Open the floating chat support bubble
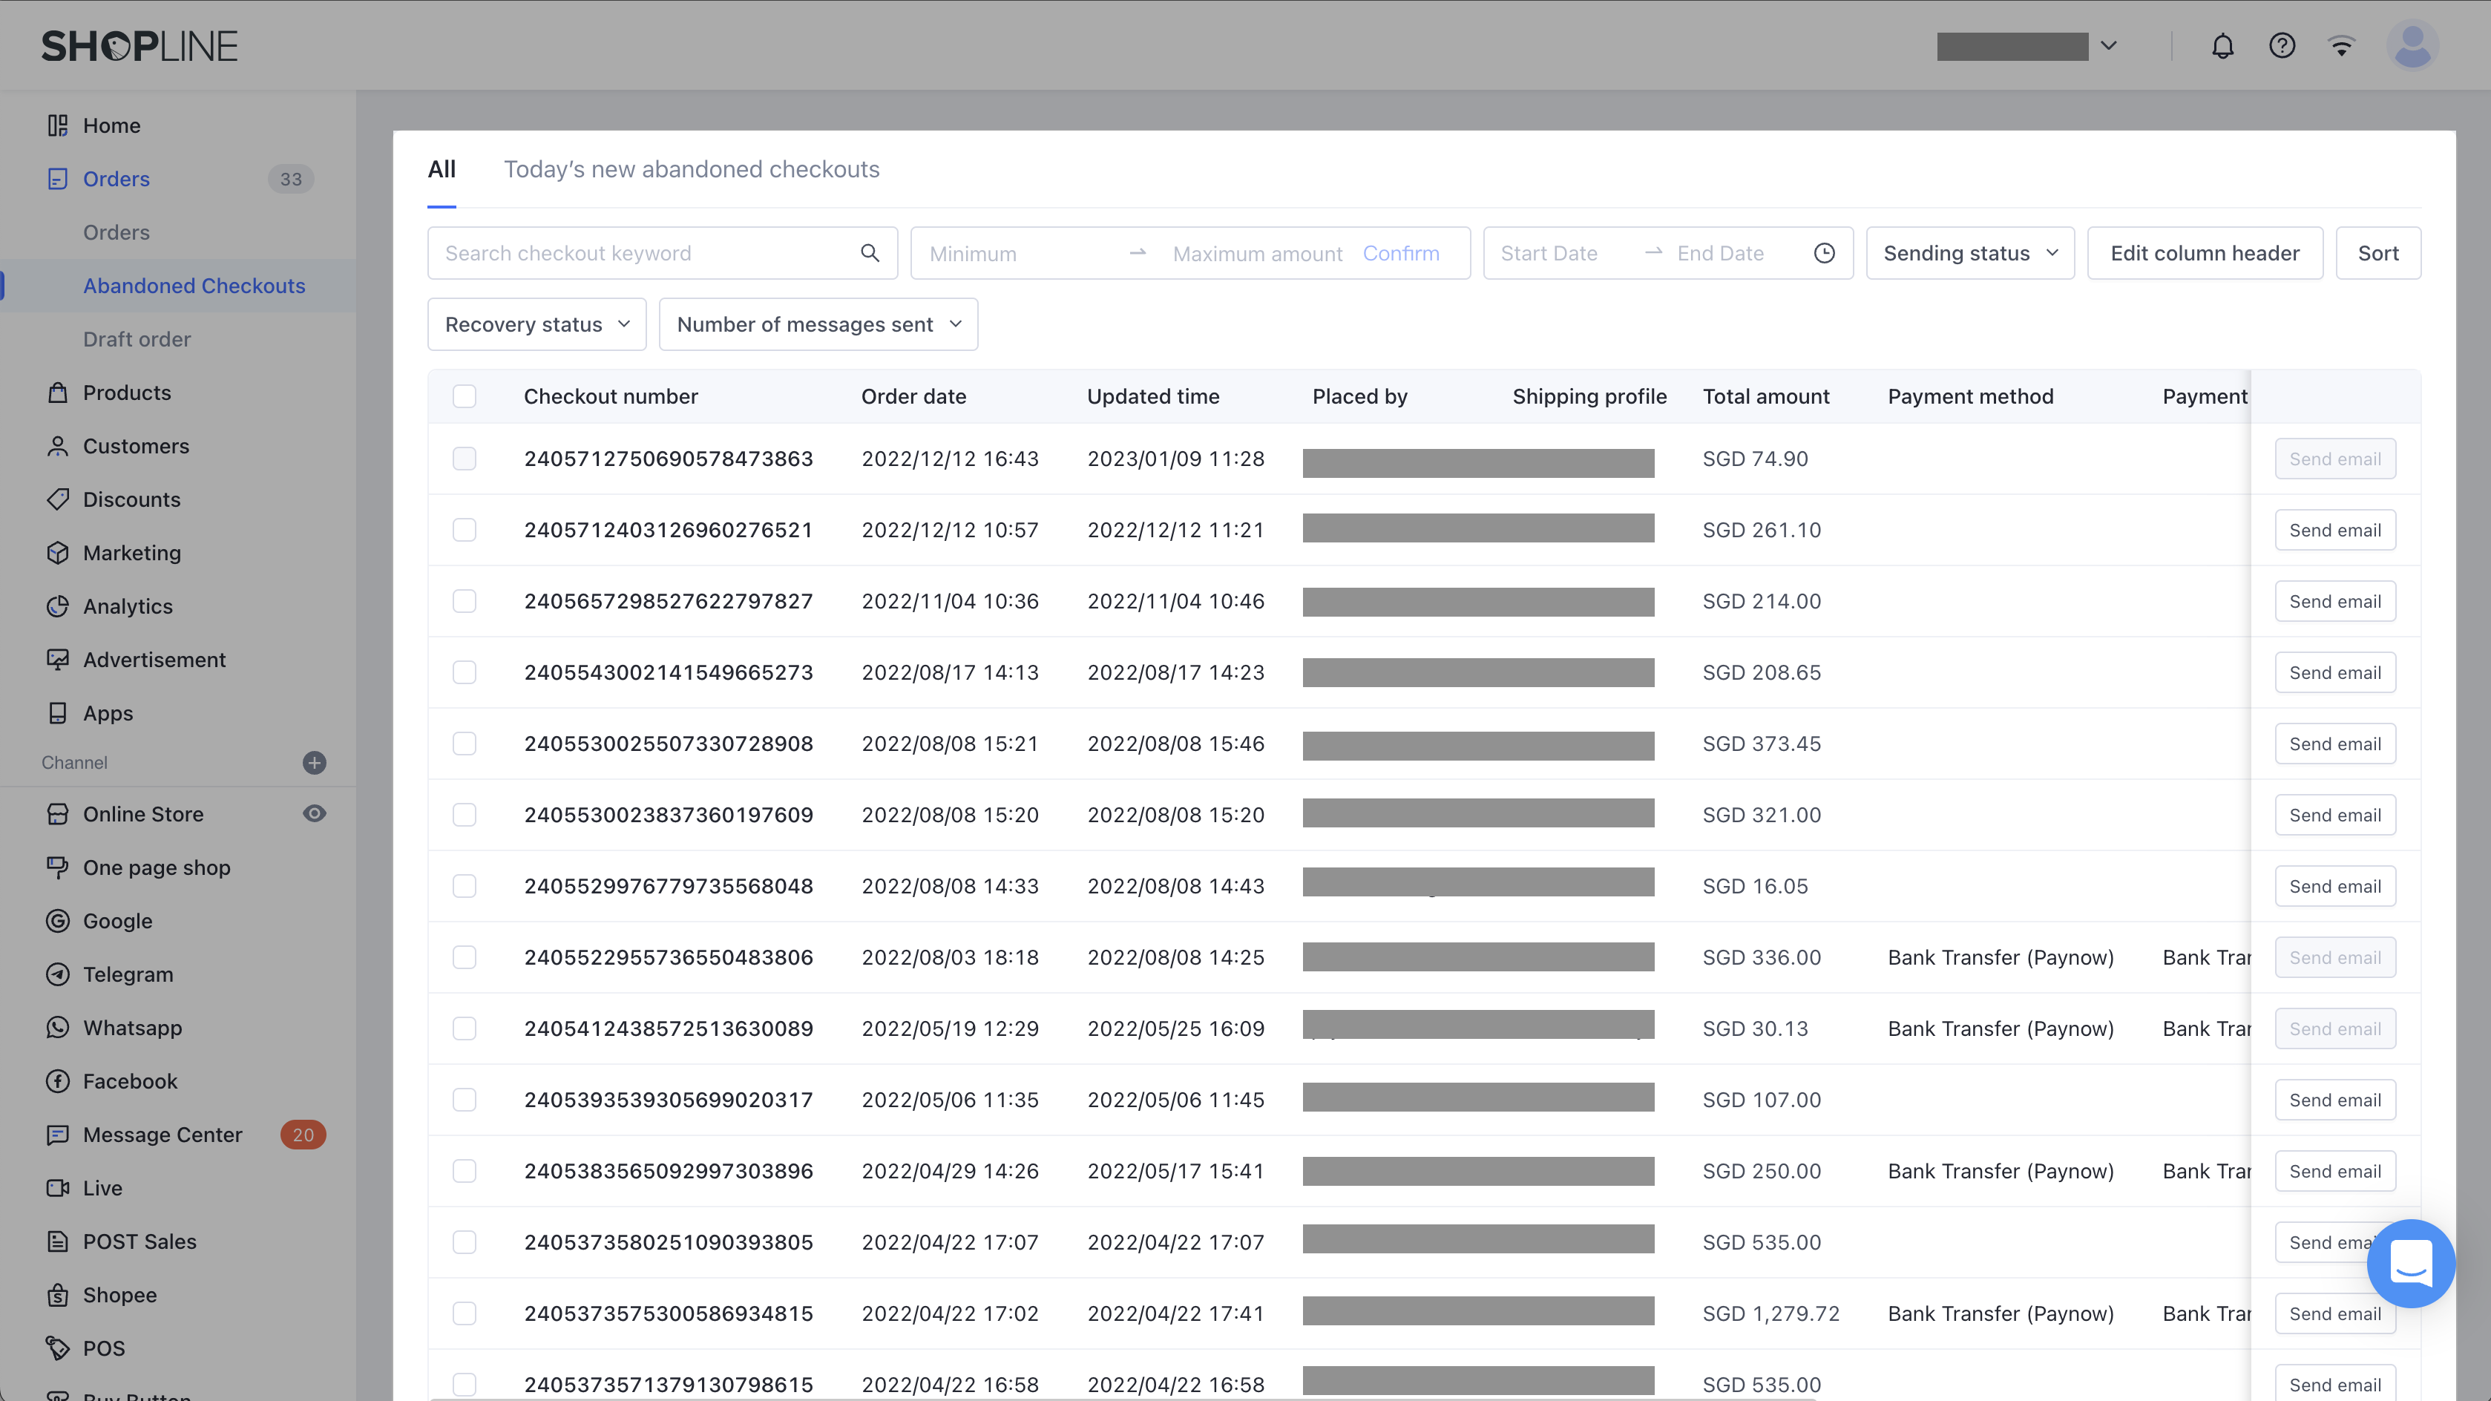The height and width of the screenshot is (1401, 2491). pos(2410,1263)
